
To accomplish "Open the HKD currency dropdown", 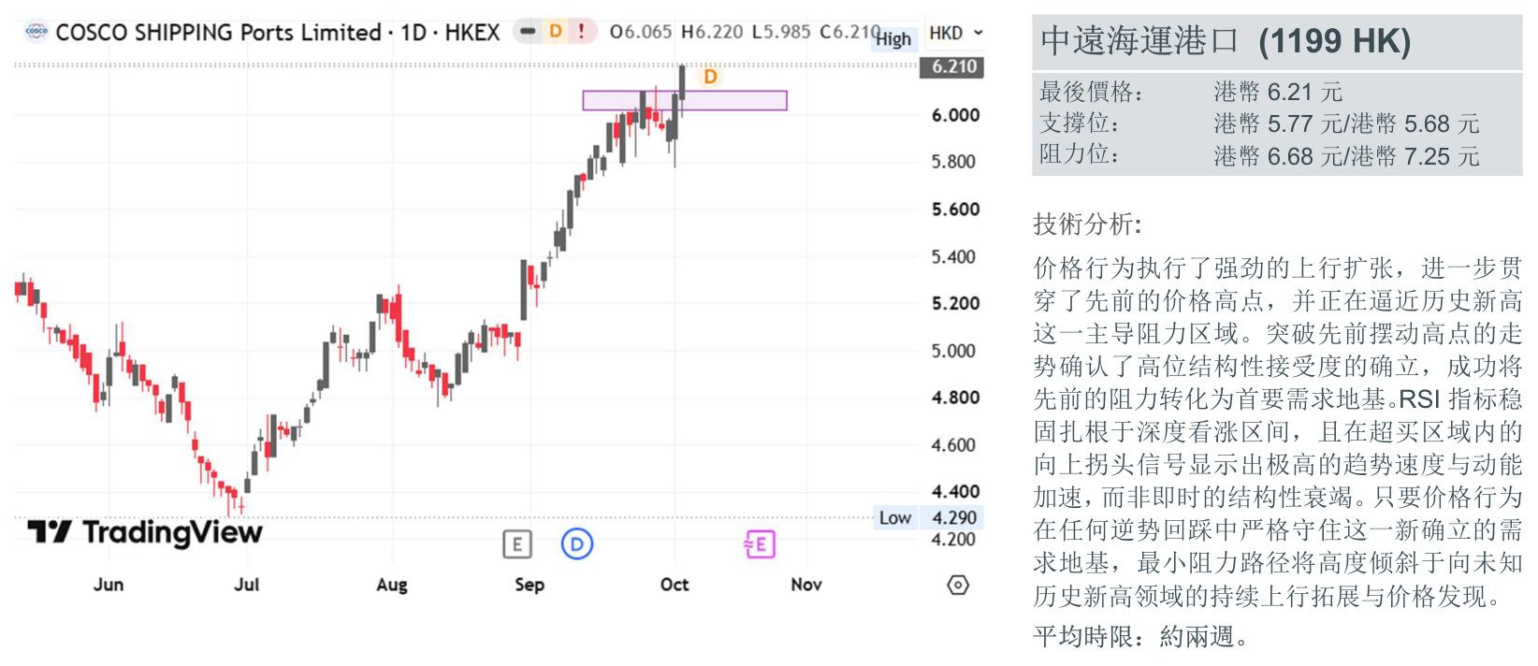I will (x=955, y=33).
